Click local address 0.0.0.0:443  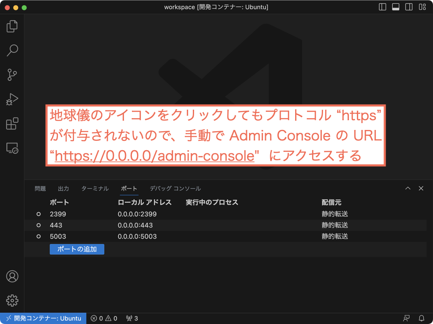click(x=135, y=225)
